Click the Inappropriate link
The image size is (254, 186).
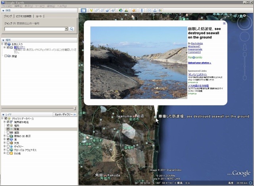coord(195,49)
